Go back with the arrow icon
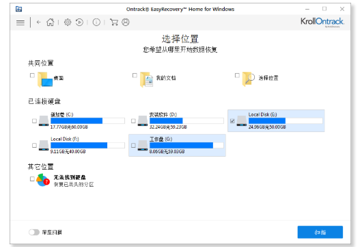The width and height of the screenshot is (360, 247). 38,22
